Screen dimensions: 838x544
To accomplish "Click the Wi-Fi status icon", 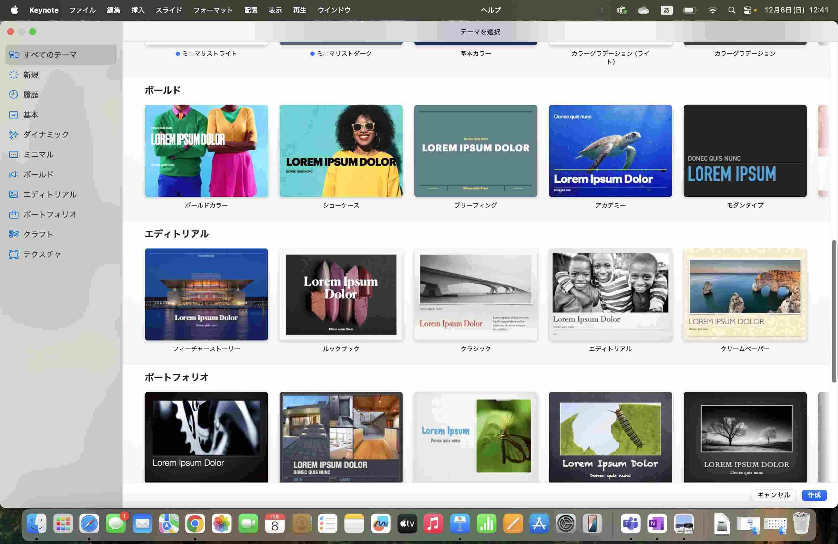I will pos(712,10).
